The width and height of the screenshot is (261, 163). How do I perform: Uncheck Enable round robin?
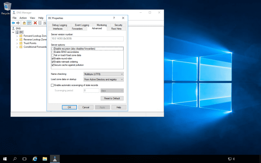pyautogui.click(x=53, y=58)
